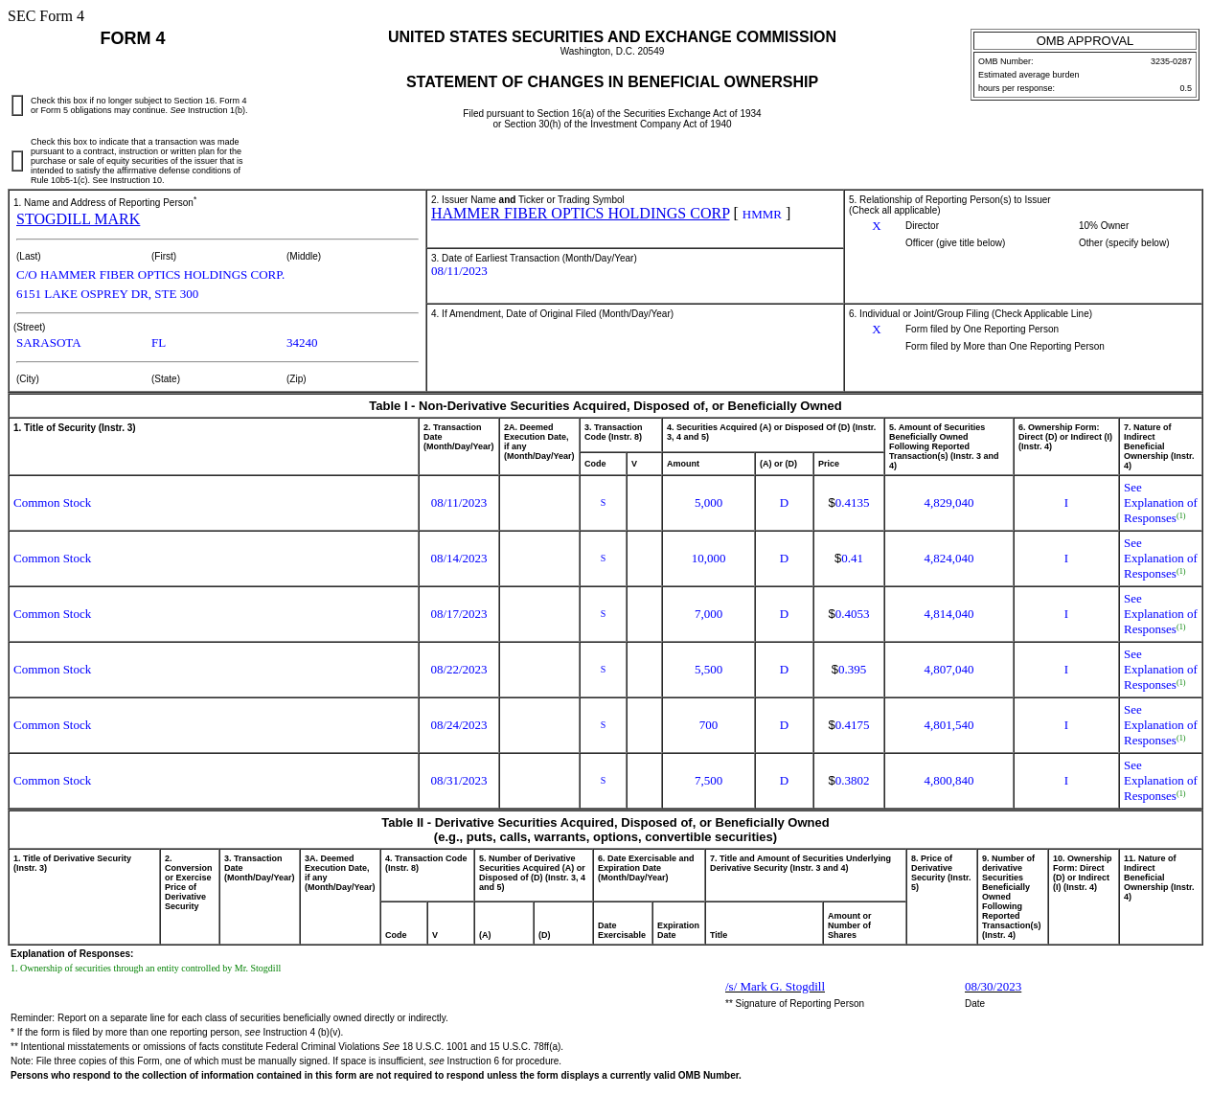Click transaction date 08/22/2023 in Table I
The height and width of the screenshot is (1095, 1211).
coord(459,670)
